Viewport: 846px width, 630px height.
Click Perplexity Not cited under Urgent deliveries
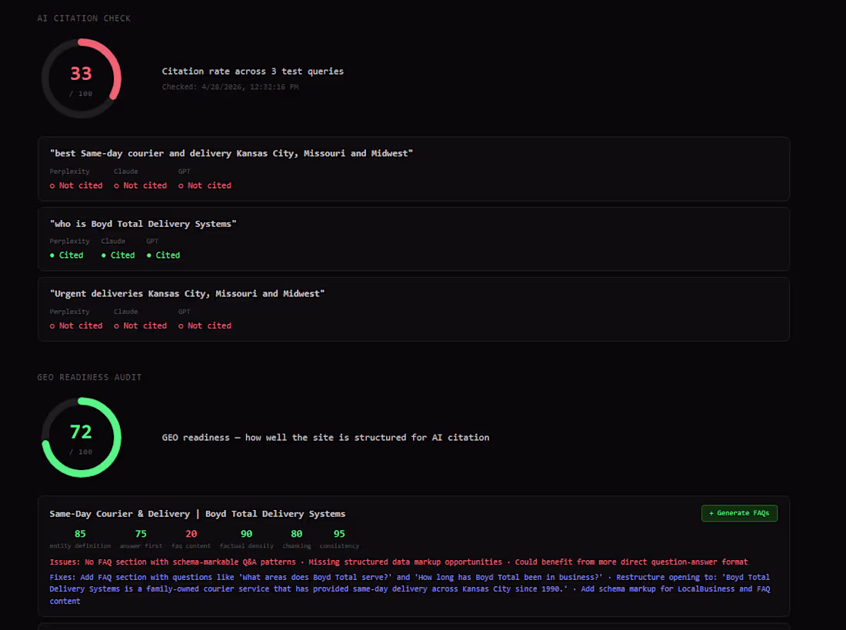(x=76, y=326)
